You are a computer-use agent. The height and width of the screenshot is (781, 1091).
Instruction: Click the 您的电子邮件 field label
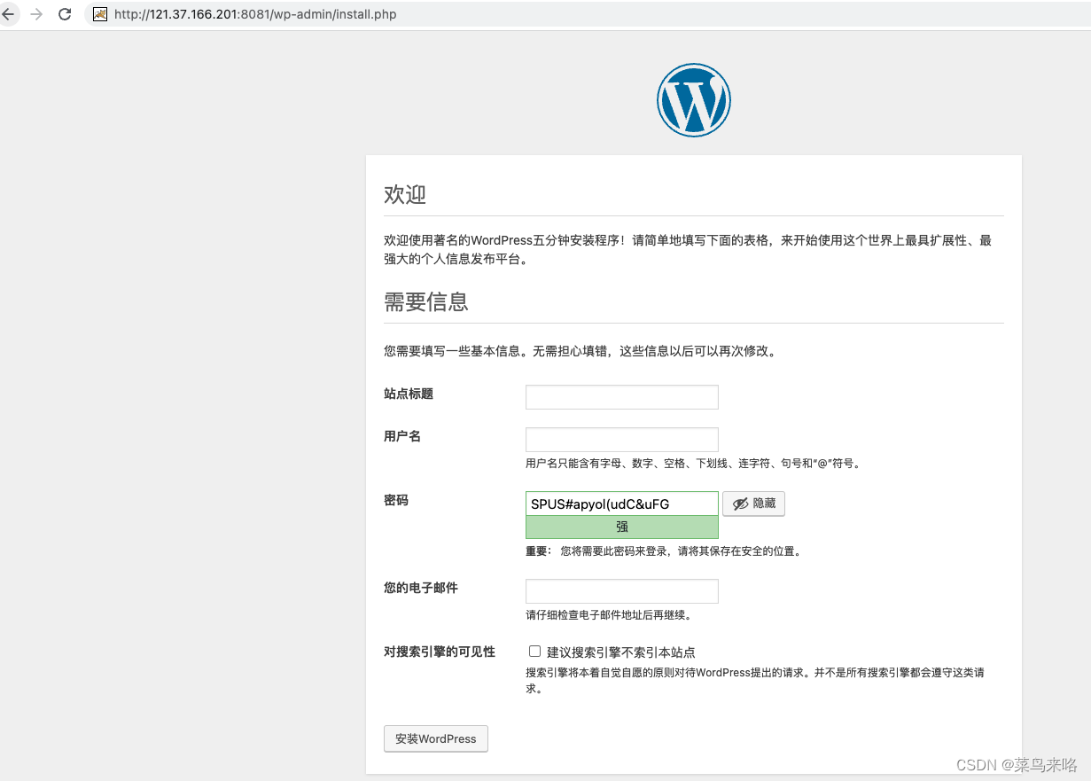coord(421,589)
